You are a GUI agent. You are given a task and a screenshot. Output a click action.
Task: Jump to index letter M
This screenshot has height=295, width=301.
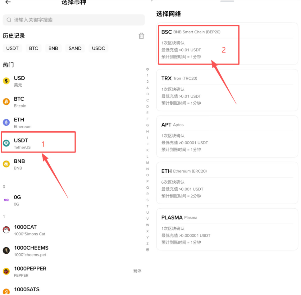(x=148, y=163)
